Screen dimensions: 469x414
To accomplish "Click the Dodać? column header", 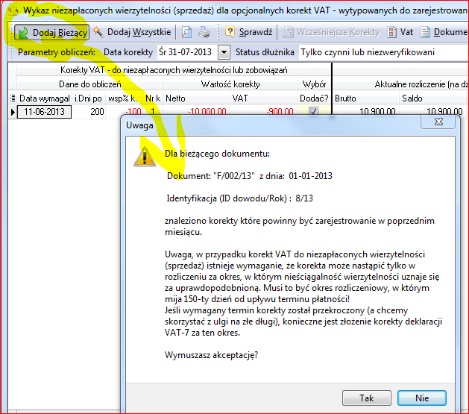I will (314, 98).
